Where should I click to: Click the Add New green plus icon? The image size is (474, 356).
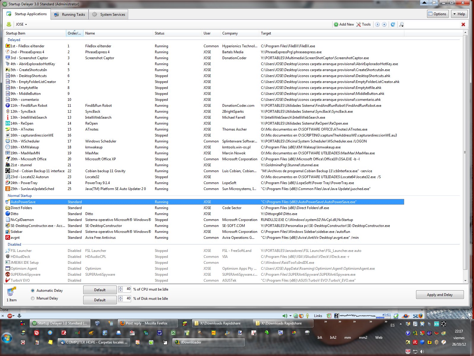click(x=336, y=24)
